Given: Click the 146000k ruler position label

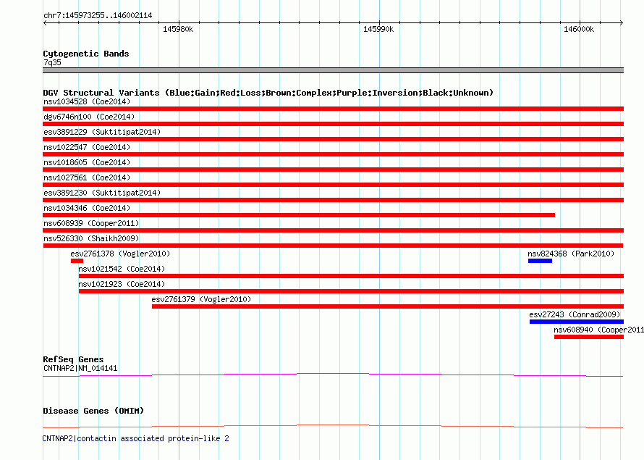Looking at the screenshot, I should click(x=579, y=30).
